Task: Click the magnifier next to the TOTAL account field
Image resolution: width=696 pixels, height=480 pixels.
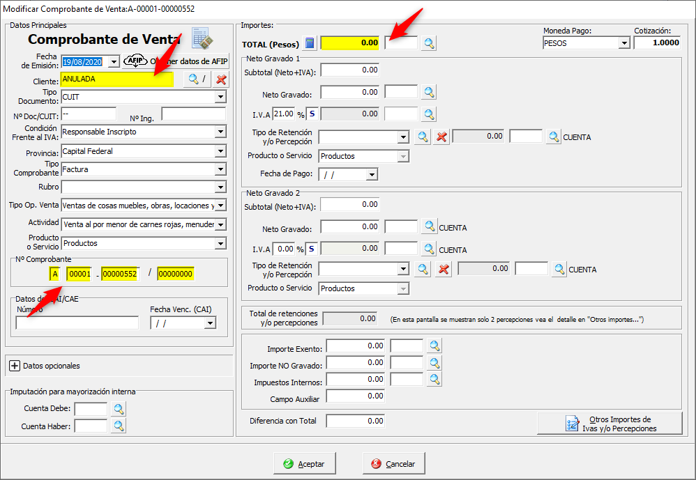Action: pyautogui.click(x=429, y=43)
